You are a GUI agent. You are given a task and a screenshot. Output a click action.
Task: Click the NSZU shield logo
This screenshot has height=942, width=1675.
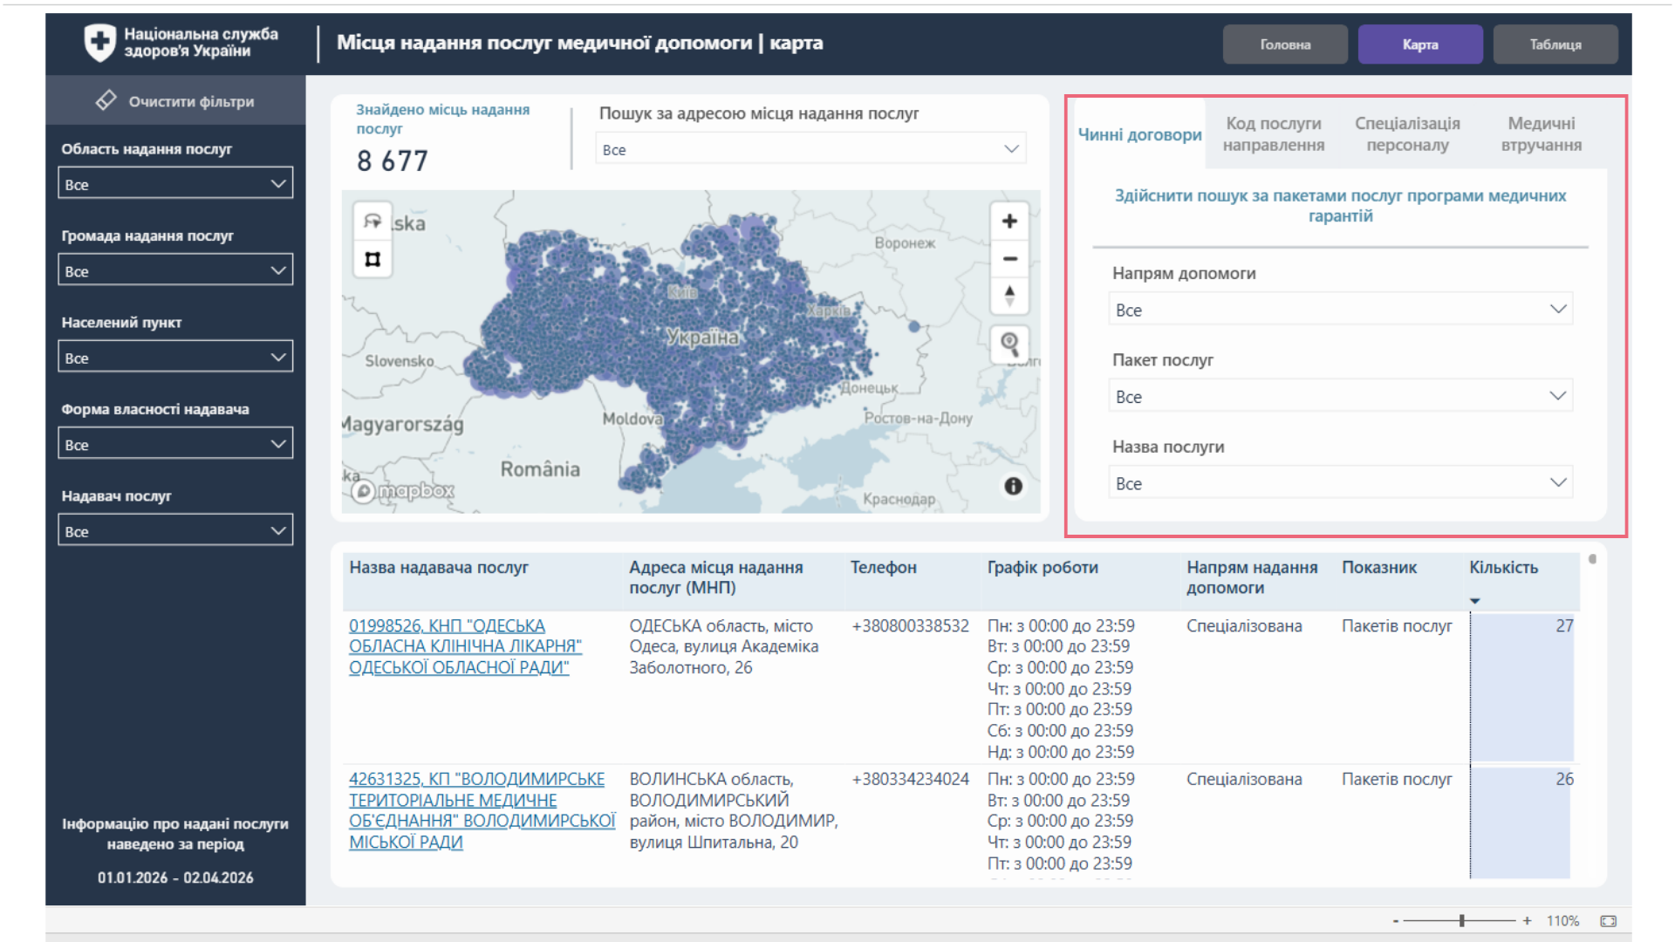tap(99, 42)
